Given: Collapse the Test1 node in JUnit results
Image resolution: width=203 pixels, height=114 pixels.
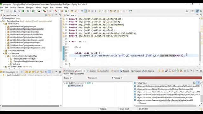Looking at the screenshot, I should tap(64, 83).
